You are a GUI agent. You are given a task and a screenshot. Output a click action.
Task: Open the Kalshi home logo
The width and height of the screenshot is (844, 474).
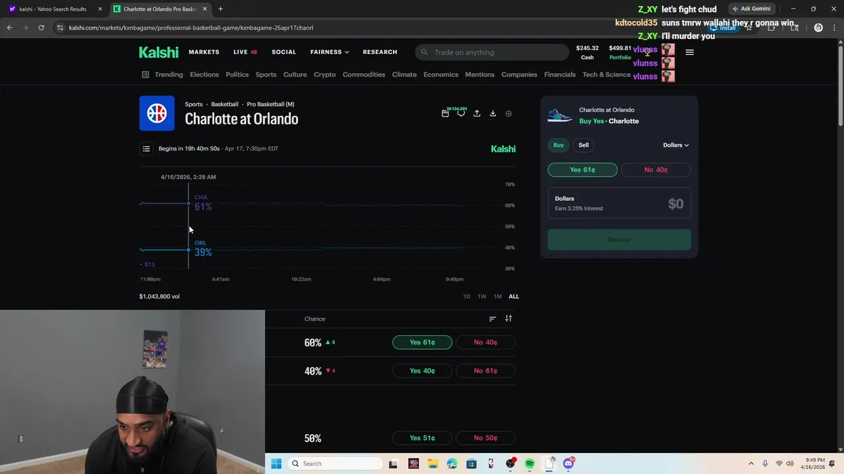pos(158,52)
